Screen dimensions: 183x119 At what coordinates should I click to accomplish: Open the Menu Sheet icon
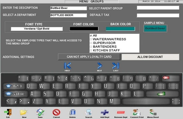(153, 112)
